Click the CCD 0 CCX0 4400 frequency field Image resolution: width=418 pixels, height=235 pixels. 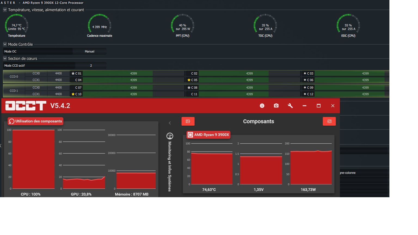pos(59,73)
